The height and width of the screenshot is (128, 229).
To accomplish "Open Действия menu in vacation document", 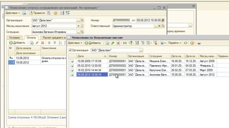I will click(13, 13).
